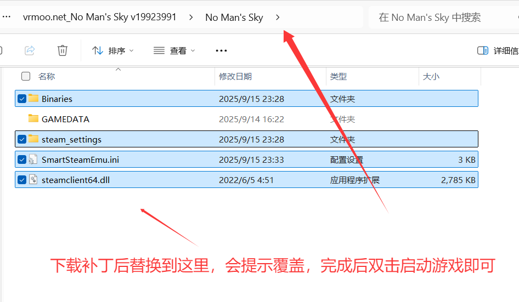
Task: Click the GAMEDATA folder icon
Action: point(33,118)
